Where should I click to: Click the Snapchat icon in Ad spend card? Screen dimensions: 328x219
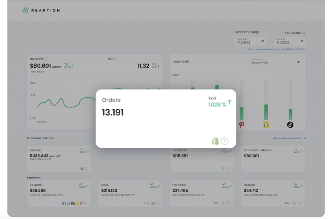pyautogui.click(x=77, y=203)
